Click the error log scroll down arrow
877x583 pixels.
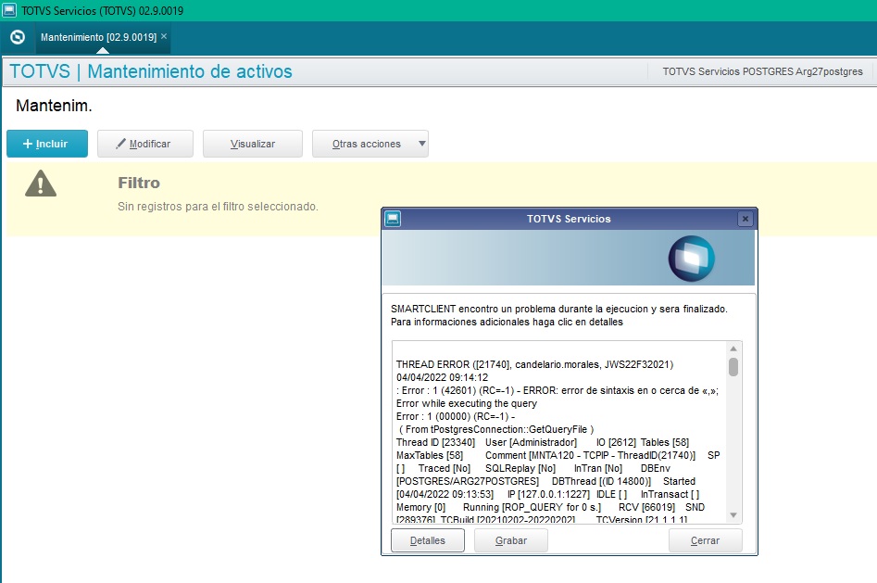click(733, 515)
